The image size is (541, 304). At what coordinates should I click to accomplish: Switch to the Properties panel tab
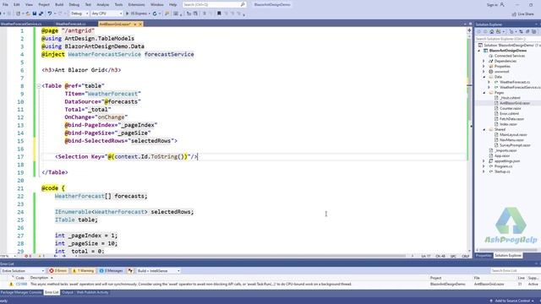484,255
